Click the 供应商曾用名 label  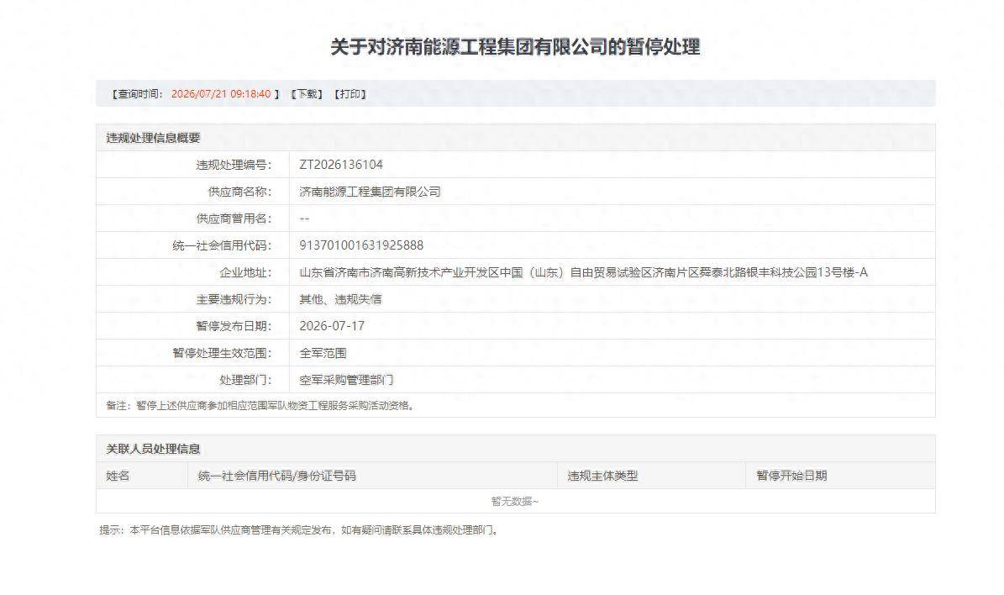pyautogui.click(x=234, y=219)
